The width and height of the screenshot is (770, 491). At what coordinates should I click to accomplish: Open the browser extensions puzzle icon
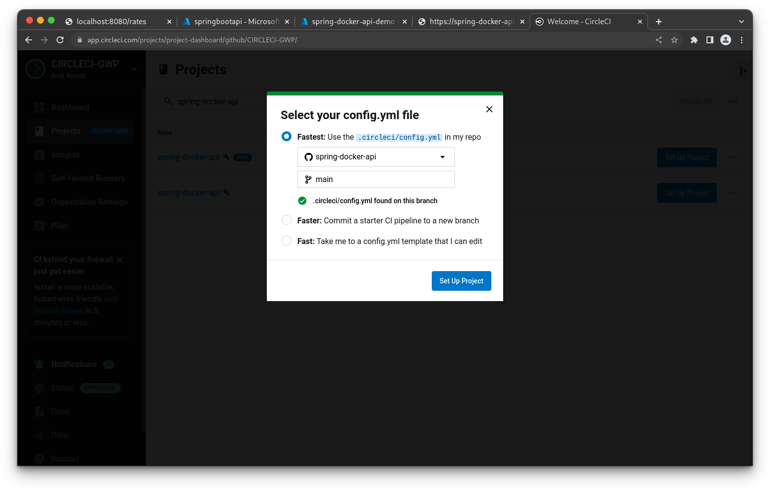pyautogui.click(x=694, y=40)
